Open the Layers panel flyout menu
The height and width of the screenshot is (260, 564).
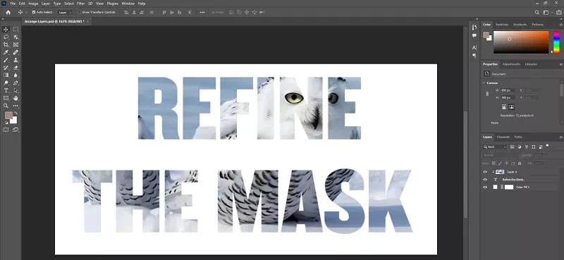[x=560, y=137]
